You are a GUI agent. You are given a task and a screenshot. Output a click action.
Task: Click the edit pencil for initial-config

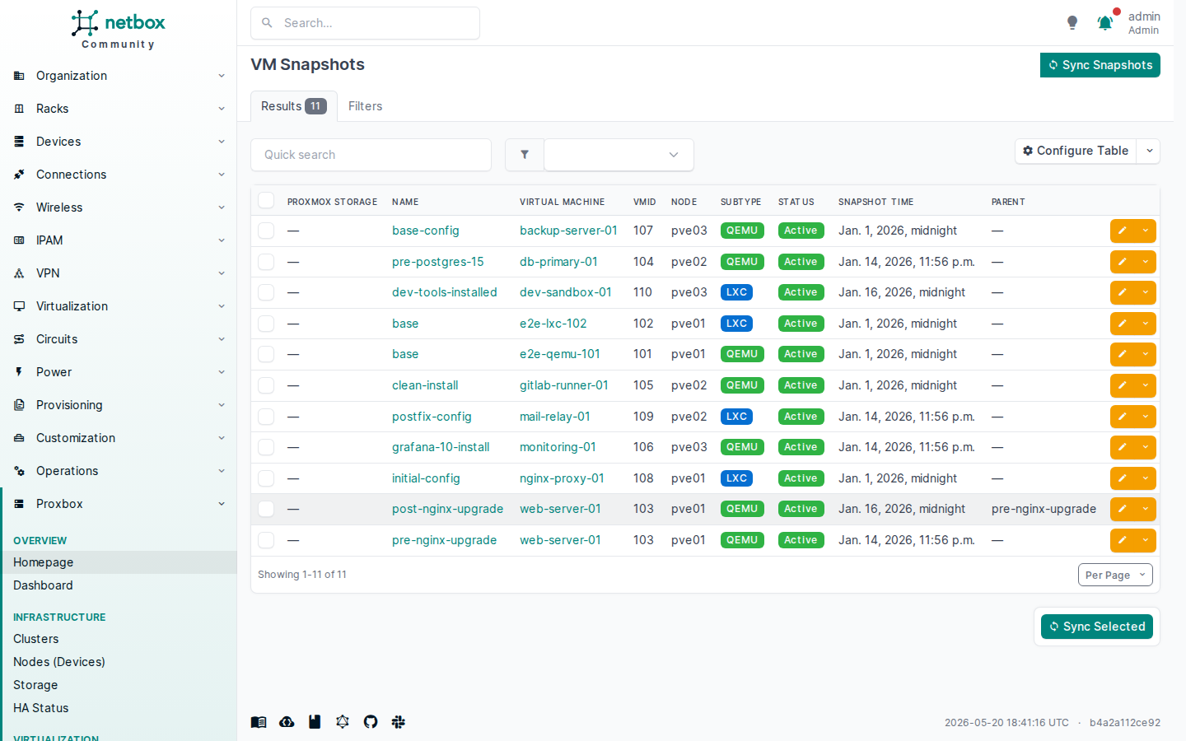click(1122, 478)
